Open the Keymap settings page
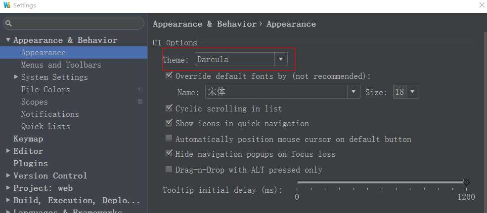The image size is (487, 213). coord(28,139)
